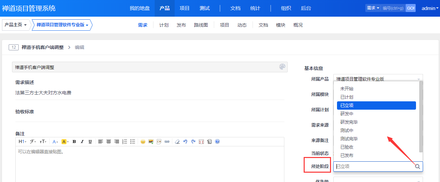Open the font family dropdown in editor
Image resolution: width=440 pixels, height=182 pixels.
[33, 142]
